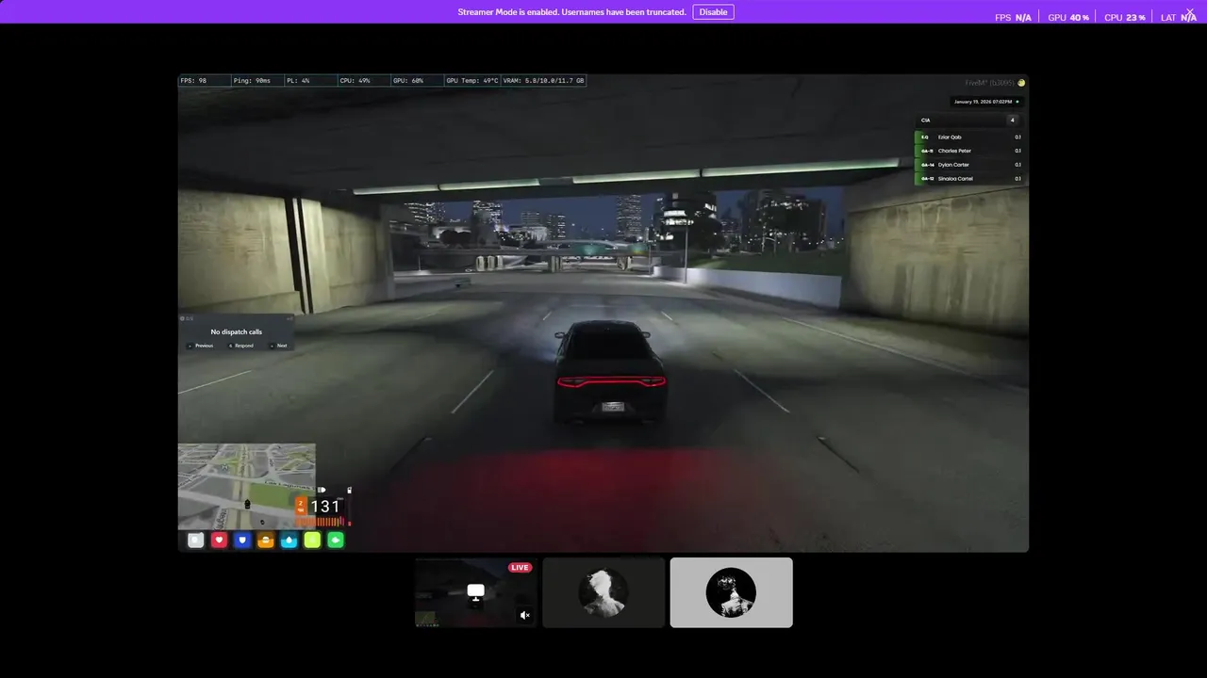Click the blue water drop thirst icon
The height and width of the screenshot is (678, 1207).
(289, 541)
